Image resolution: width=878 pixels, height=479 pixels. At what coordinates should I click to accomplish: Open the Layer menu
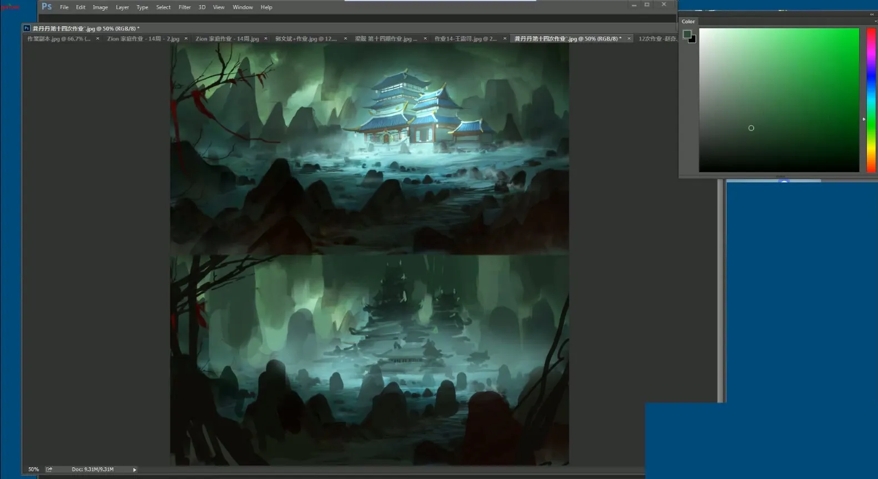[x=122, y=7]
